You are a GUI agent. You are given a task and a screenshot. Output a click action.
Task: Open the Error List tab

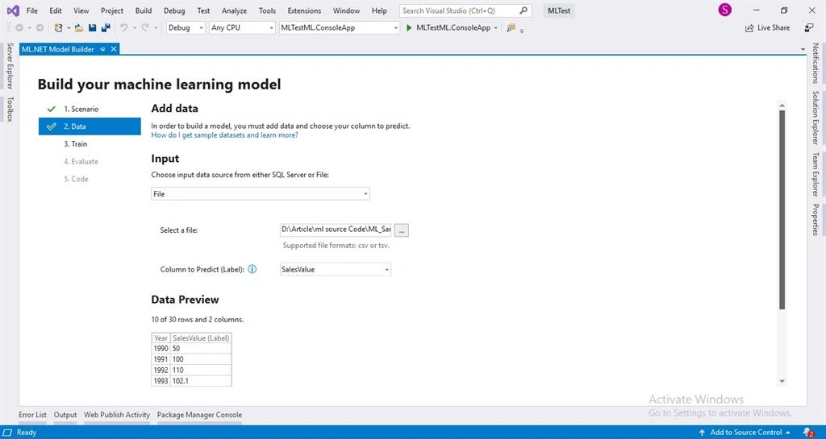coord(32,415)
